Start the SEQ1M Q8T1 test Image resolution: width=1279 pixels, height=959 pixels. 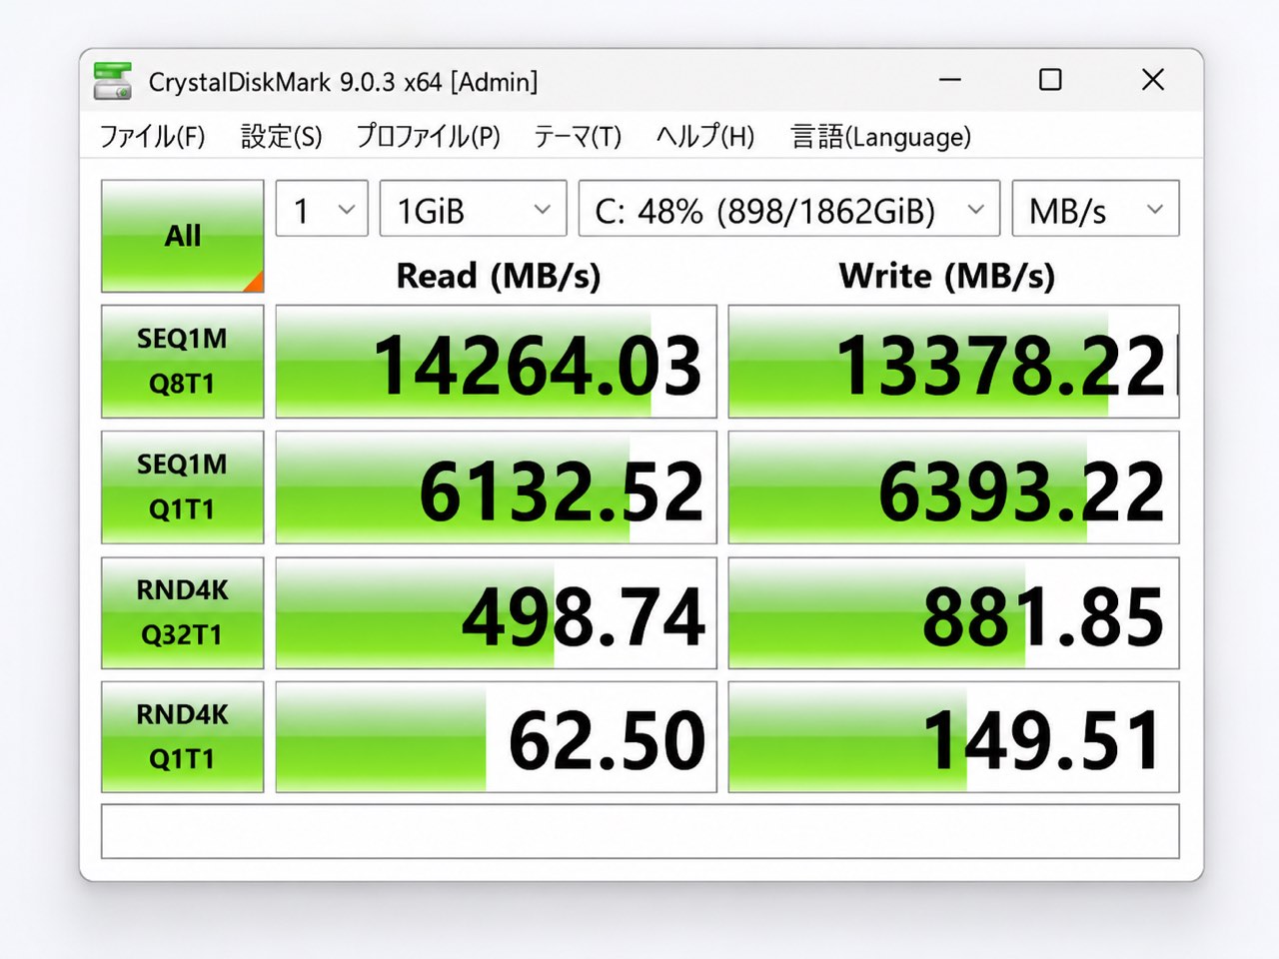[183, 362]
